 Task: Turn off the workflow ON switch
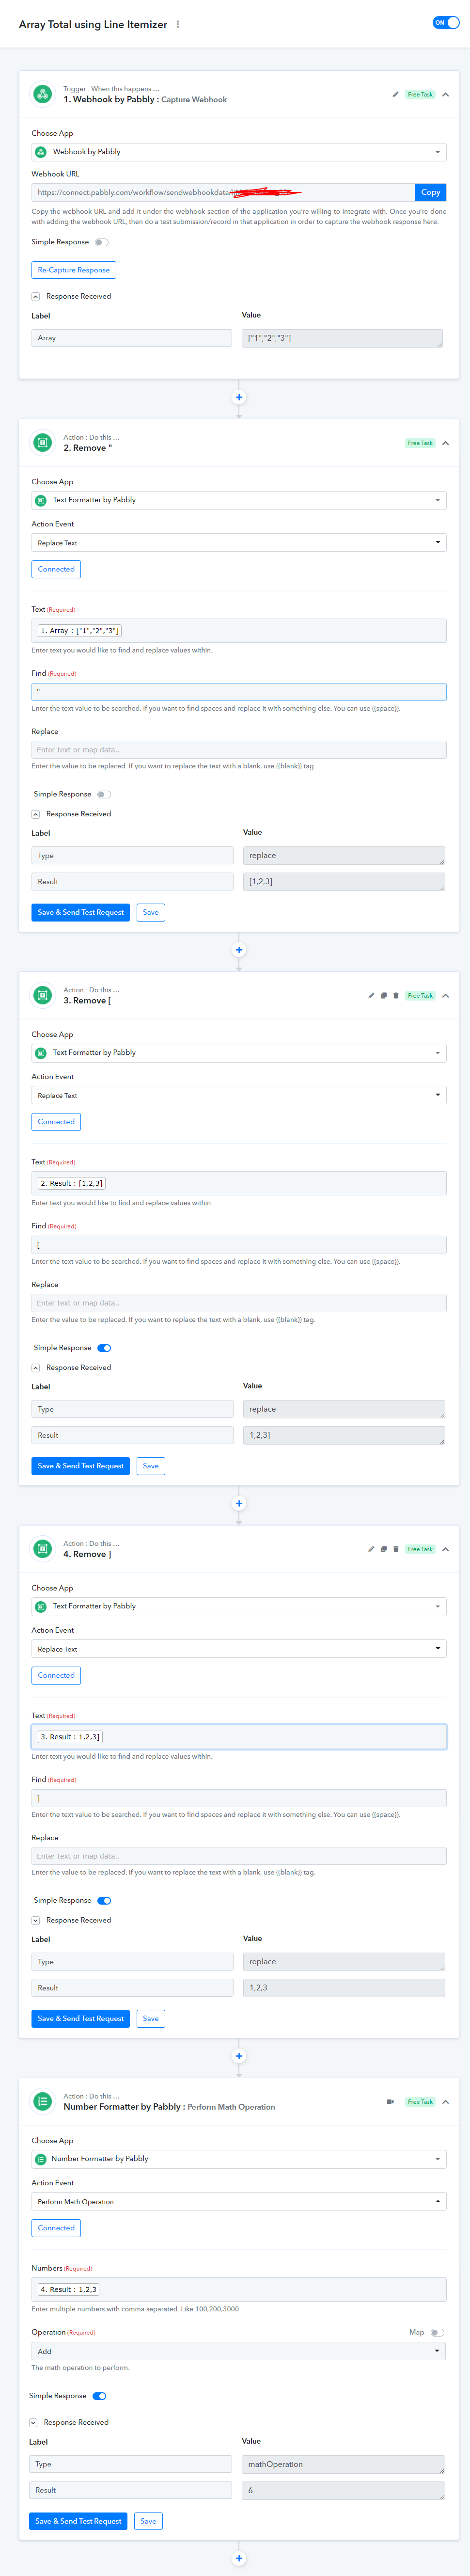[x=445, y=22]
